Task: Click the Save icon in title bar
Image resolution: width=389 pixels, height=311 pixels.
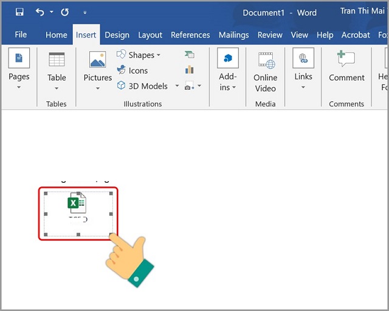Action: click(x=19, y=12)
